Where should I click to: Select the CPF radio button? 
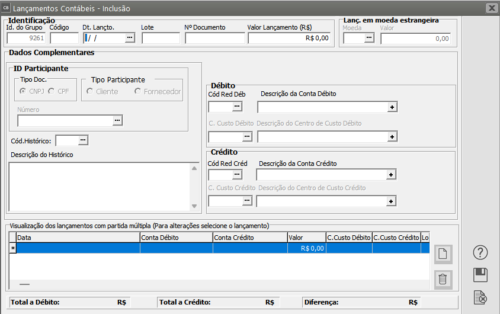[52, 91]
